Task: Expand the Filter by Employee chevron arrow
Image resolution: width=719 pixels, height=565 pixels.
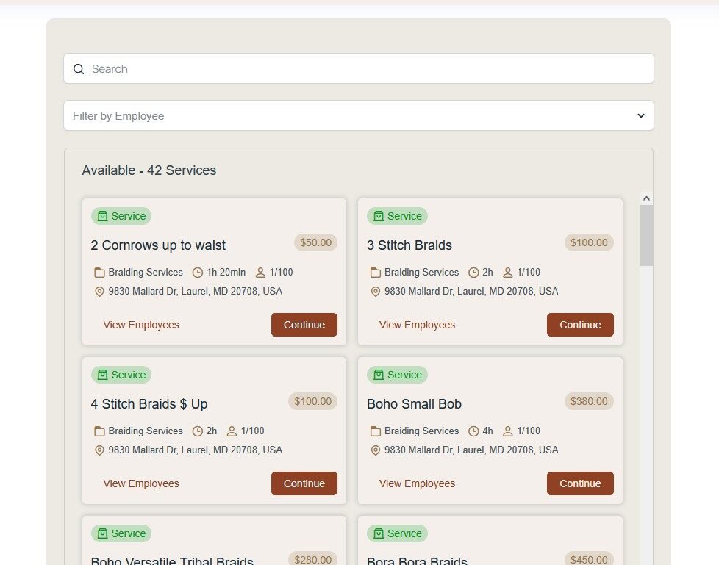Action: coord(640,115)
